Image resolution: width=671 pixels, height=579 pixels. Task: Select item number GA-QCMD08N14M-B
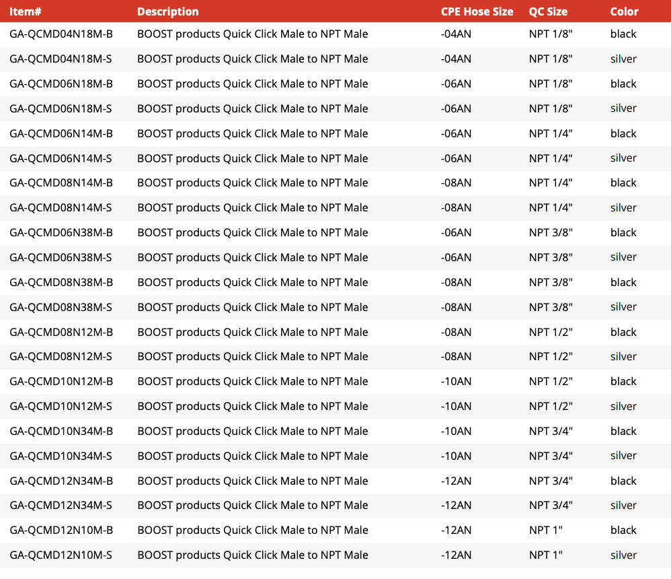pos(61,182)
